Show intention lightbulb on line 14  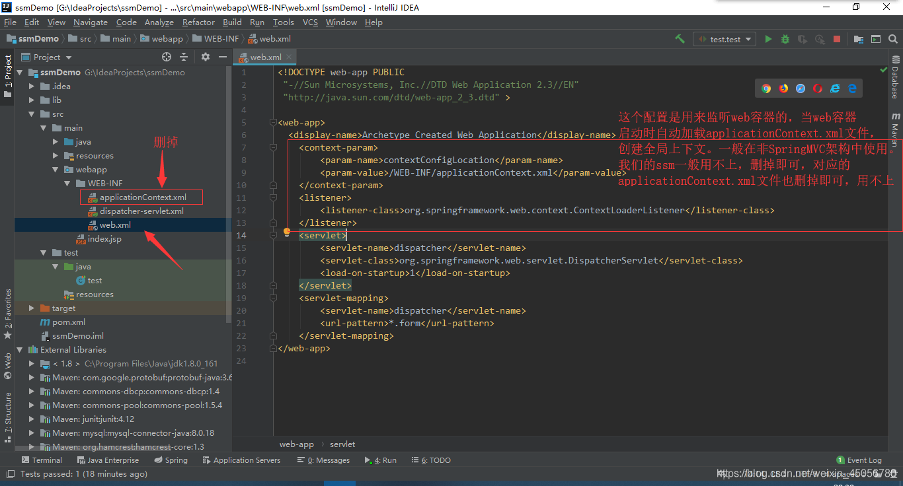click(x=287, y=232)
